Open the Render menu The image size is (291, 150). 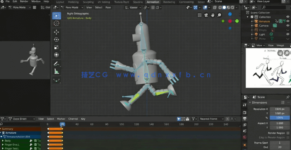[x=24, y=2]
